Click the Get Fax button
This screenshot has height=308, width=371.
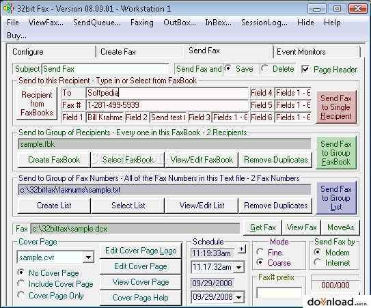[x=262, y=227]
